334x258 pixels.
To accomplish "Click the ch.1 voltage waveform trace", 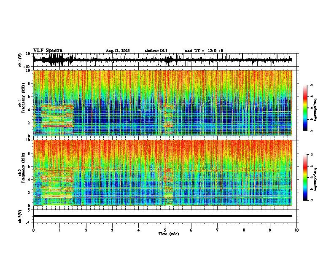I will [162, 60].
